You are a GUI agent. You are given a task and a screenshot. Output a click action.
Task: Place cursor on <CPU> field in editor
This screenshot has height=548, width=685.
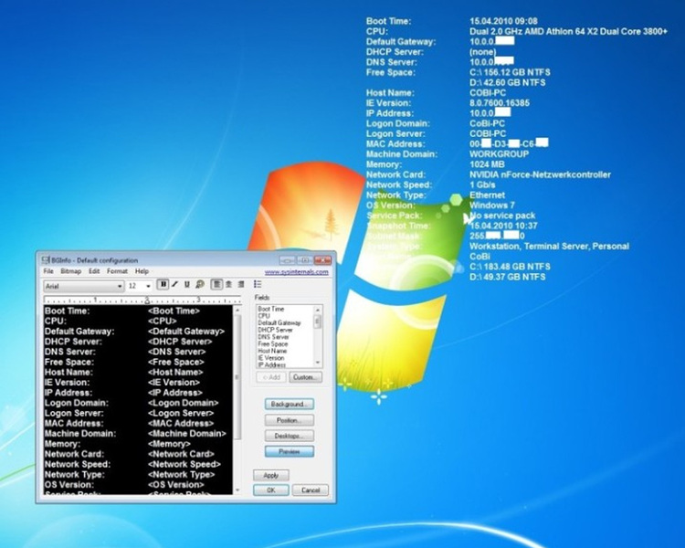[162, 321]
